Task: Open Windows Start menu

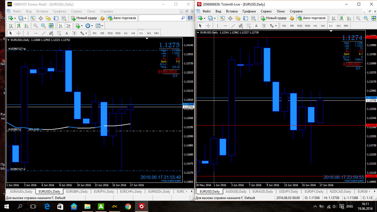Action: coord(7,206)
